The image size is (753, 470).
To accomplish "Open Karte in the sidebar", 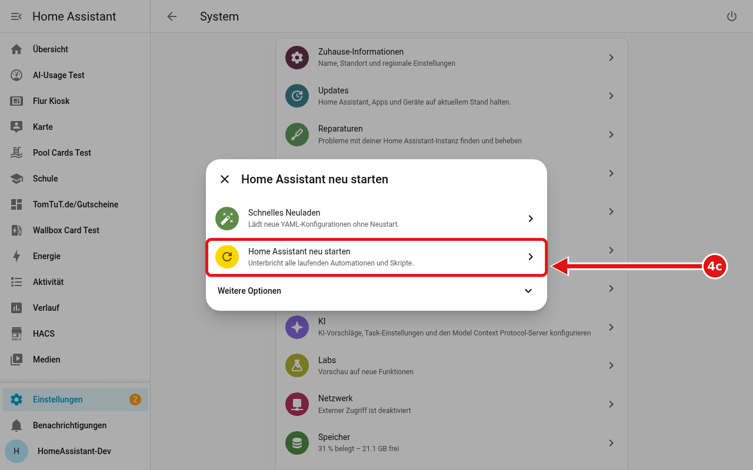I will coord(75,127).
